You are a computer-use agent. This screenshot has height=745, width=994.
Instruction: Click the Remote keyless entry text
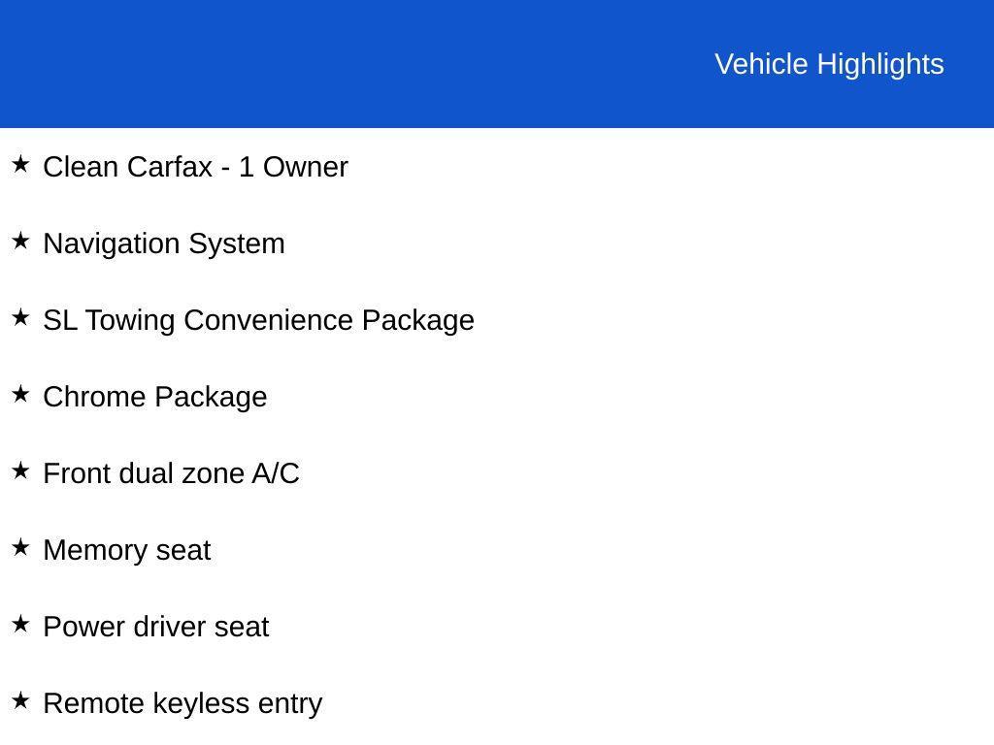[x=182, y=703]
